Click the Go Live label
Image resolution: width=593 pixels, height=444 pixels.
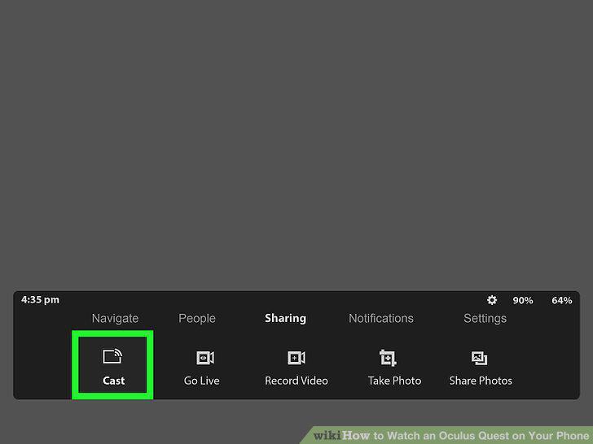201,381
